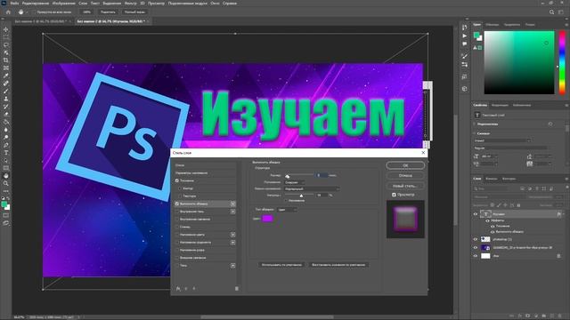Select the Clone Stamp tool

[6, 99]
